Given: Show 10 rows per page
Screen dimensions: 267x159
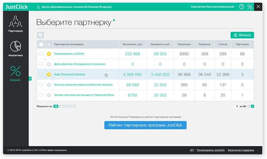Looking at the screenshot, I should pos(56,106).
